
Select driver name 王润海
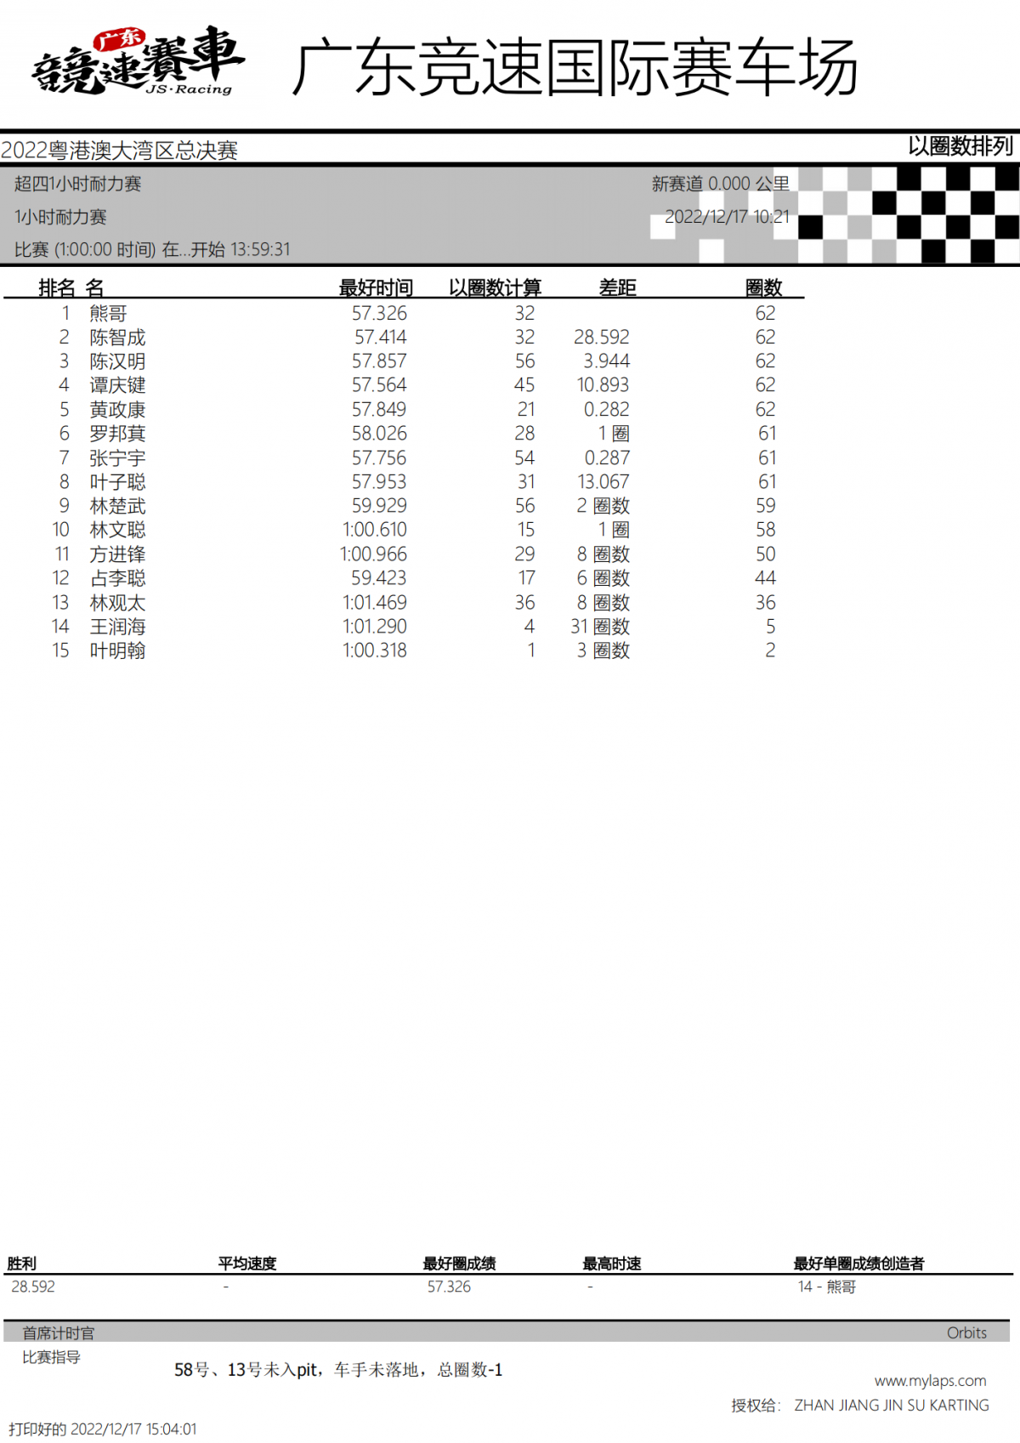(117, 627)
